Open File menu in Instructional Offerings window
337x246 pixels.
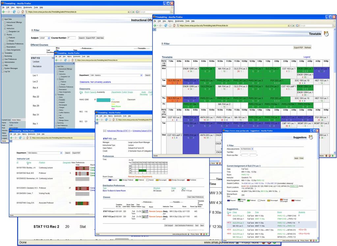tap(3, 7)
